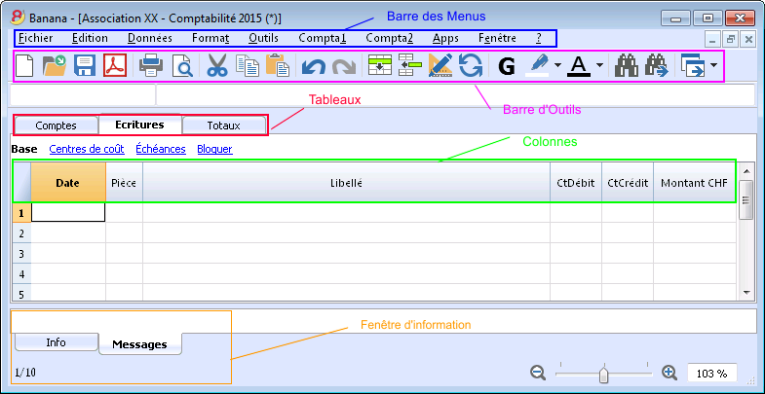
Task: Expand the go-to window icon dropdown arrow
Action: click(713, 65)
